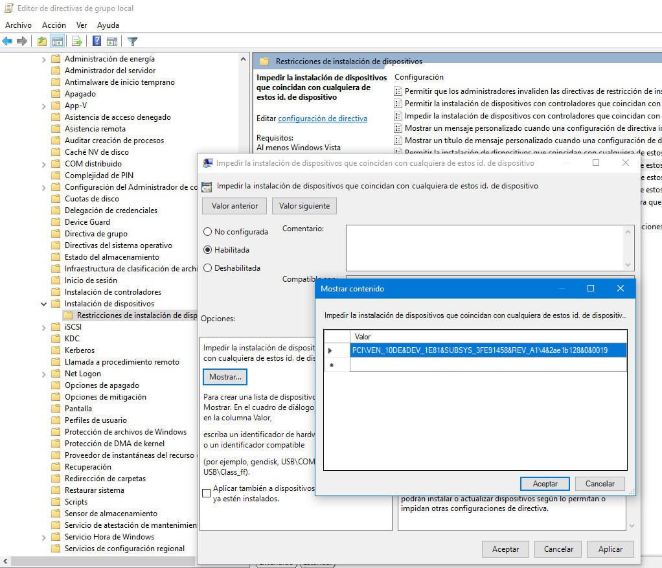The image size is (662, 568).
Task: Select the Inicio de sesión tree item
Action: tap(91, 280)
